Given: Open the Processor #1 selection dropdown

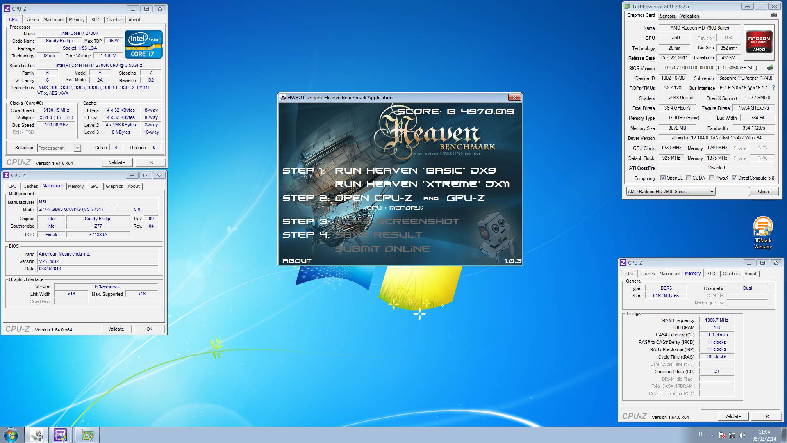Looking at the screenshot, I should [59, 148].
